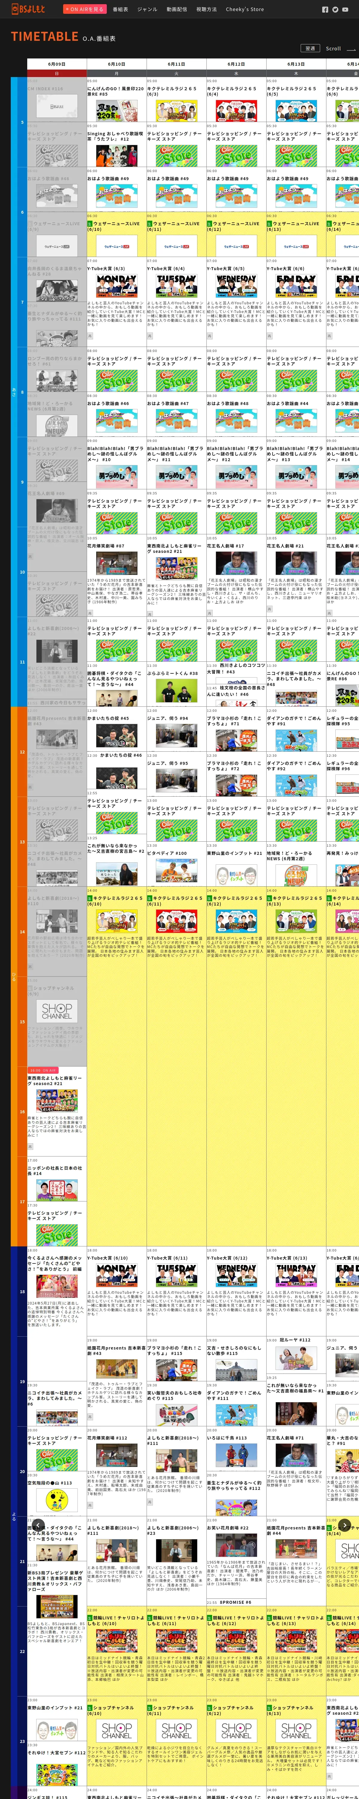Open ダイアンのガチで！ごめんやす #91

pyautogui.click(x=296, y=729)
